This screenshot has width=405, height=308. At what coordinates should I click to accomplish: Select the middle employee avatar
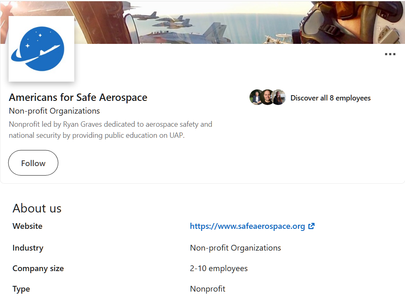267,98
